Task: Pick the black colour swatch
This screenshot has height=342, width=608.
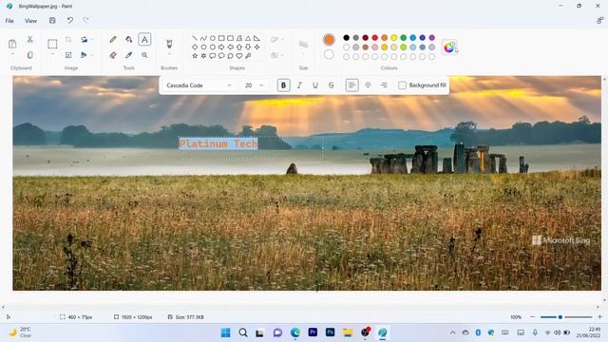Action: 346,38
